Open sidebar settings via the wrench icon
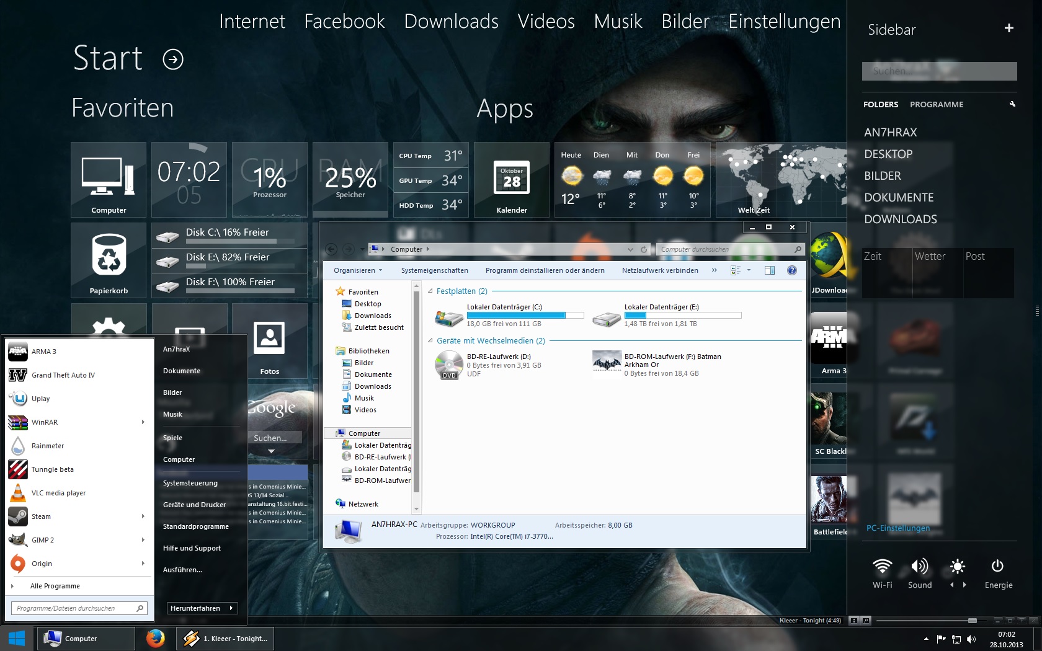 point(1012,104)
